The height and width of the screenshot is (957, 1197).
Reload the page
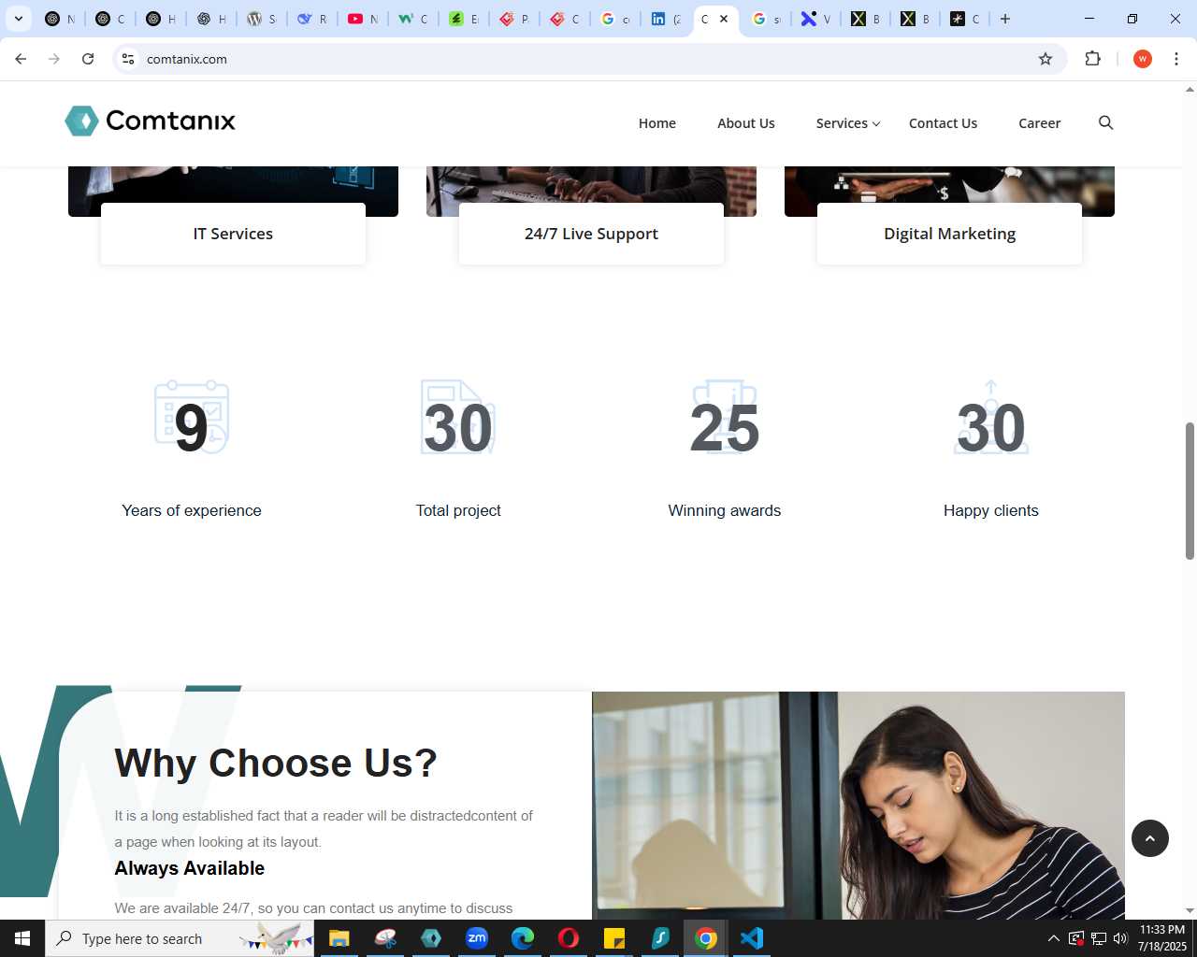pyautogui.click(x=88, y=59)
